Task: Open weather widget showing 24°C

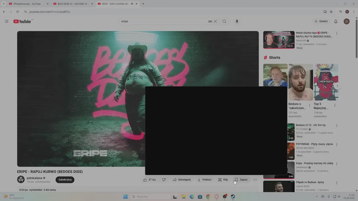Action: [x=13, y=197]
